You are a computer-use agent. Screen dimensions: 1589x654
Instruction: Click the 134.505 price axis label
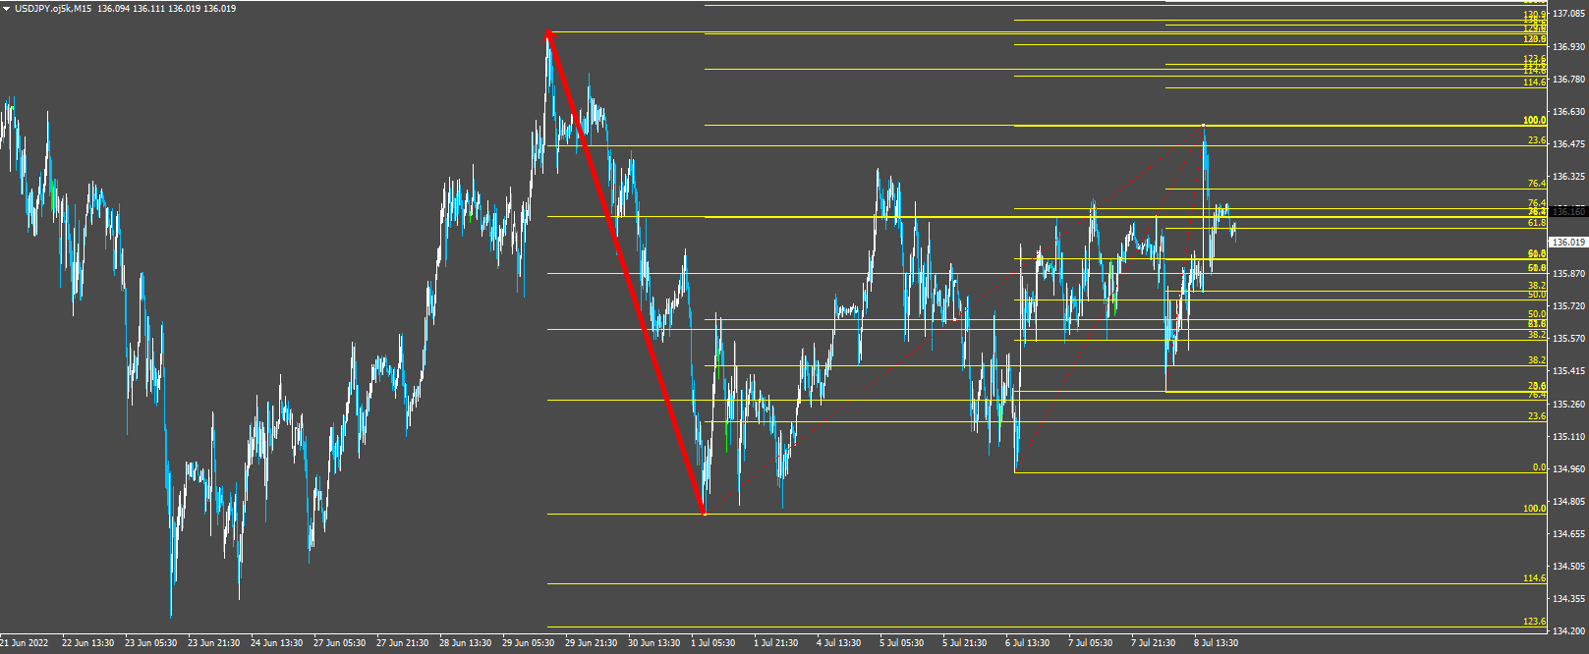click(x=1568, y=567)
